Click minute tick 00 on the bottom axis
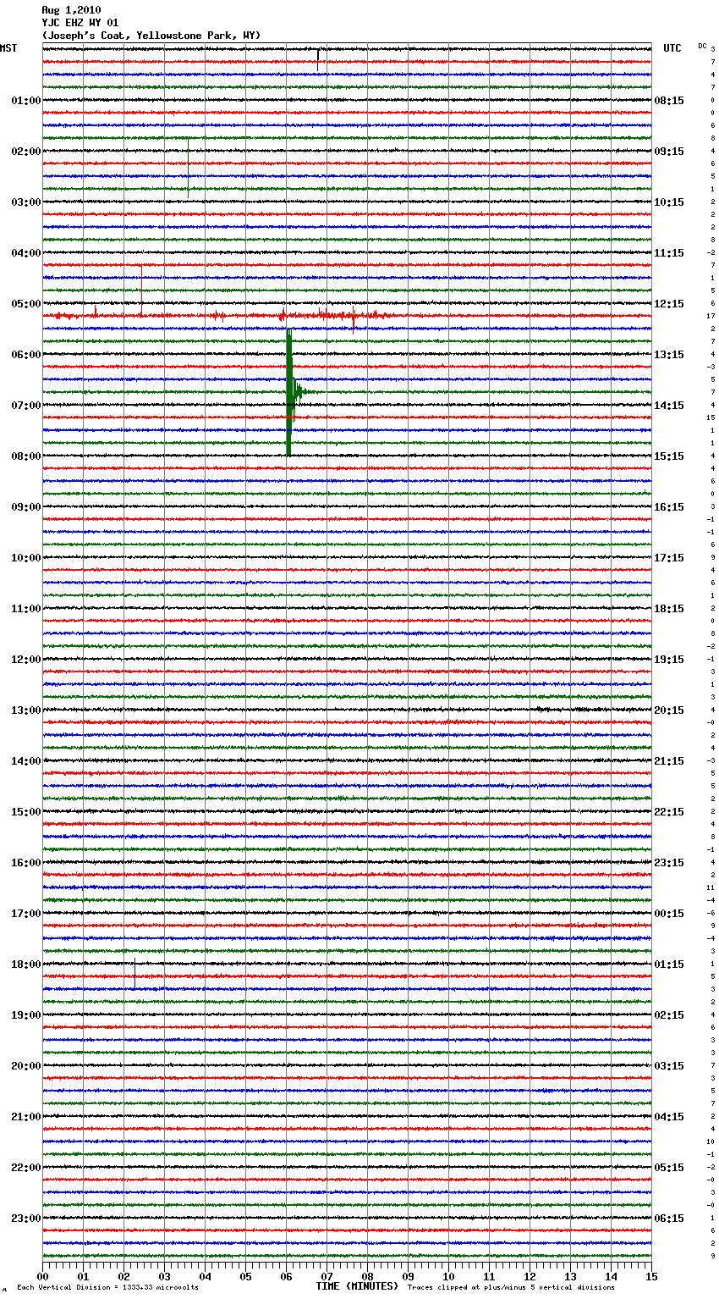Viewport: 719px width, 1299px height. [x=43, y=1276]
